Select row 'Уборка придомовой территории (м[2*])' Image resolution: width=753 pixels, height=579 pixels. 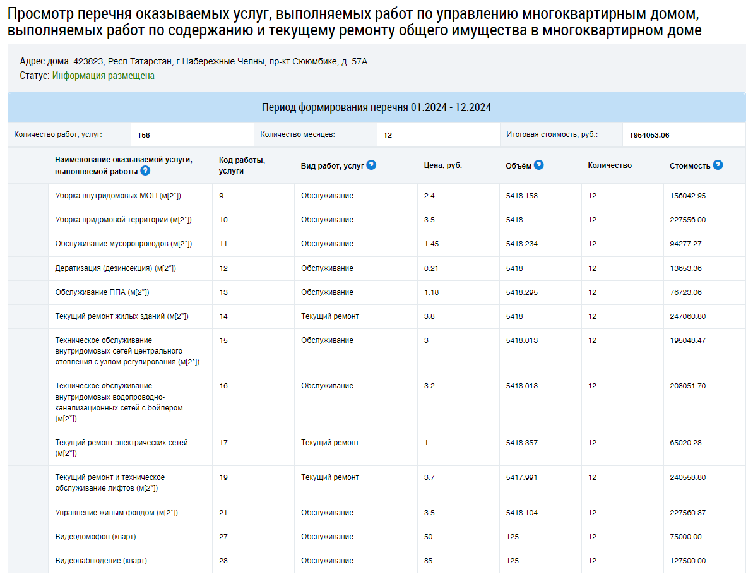pyautogui.click(x=376, y=220)
